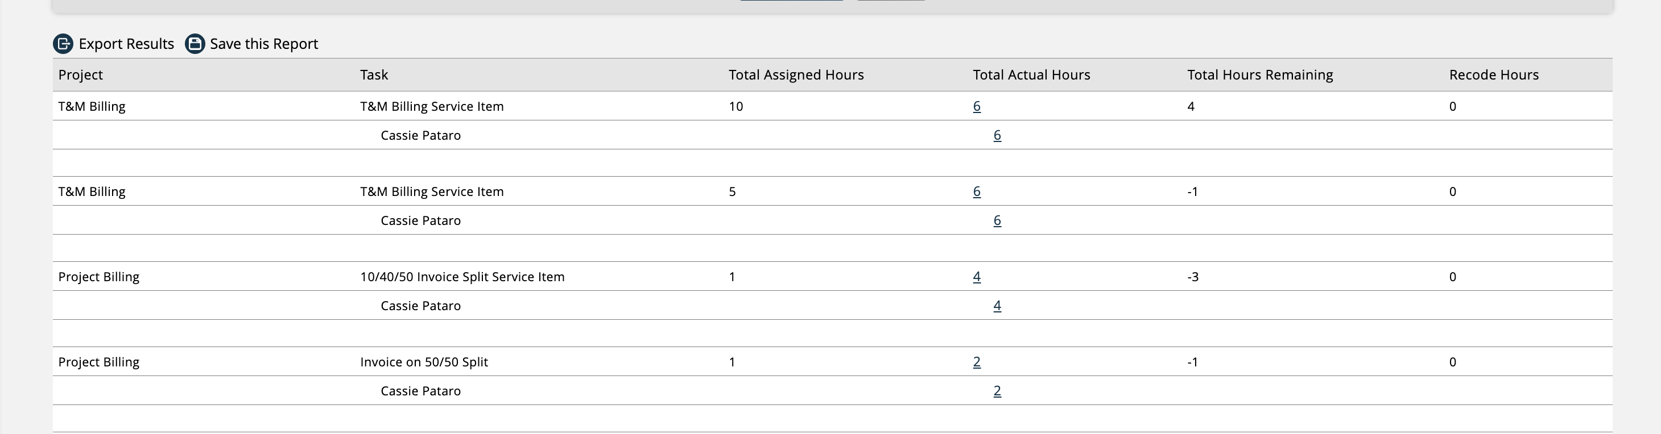
Task: Click the Project column header
Action: [81, 74]
